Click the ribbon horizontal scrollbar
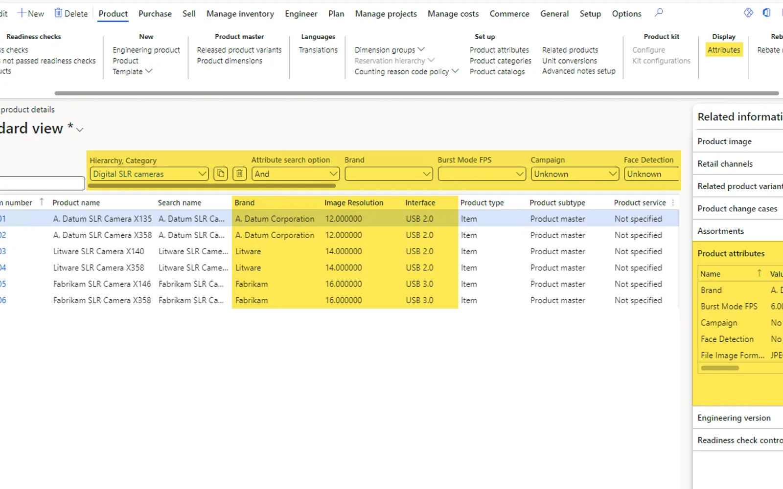The width and height of the screenshot is (783, 489). click(x=416, y=93)
